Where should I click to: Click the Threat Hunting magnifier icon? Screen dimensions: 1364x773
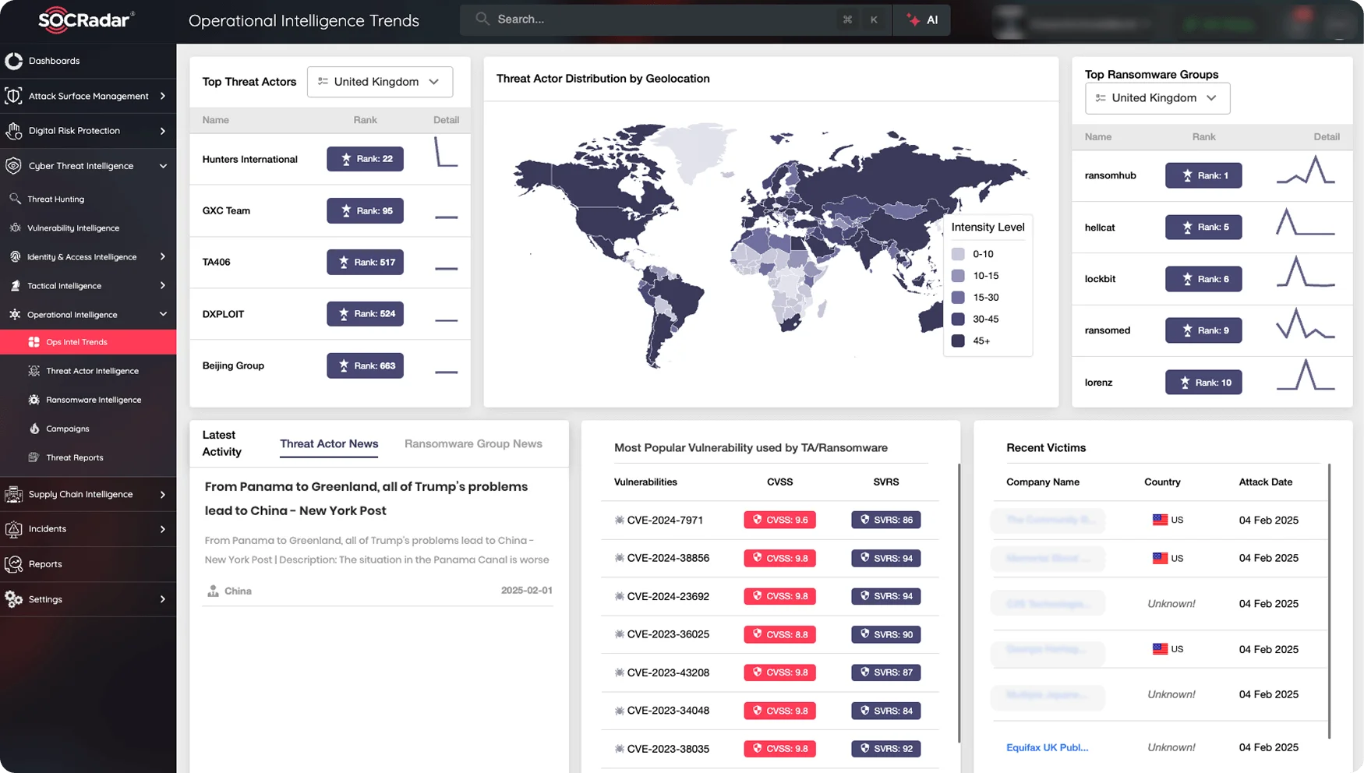[15, 199]
